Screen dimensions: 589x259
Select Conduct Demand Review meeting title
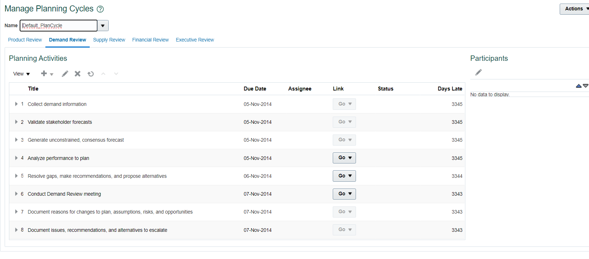(x=64, y=194)
